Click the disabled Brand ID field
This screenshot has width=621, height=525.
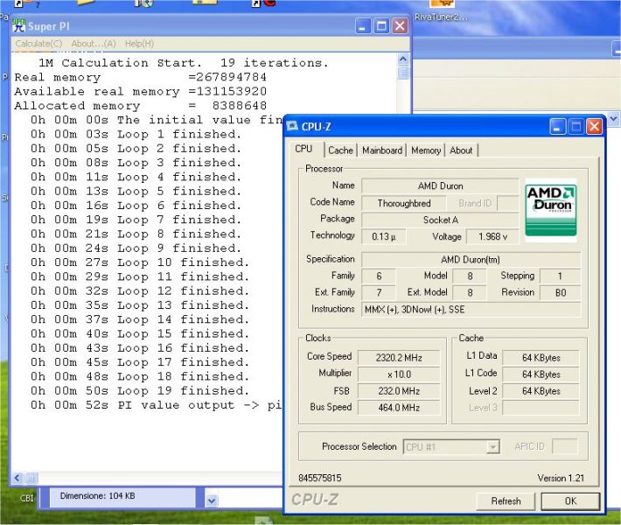click(507, 203)
